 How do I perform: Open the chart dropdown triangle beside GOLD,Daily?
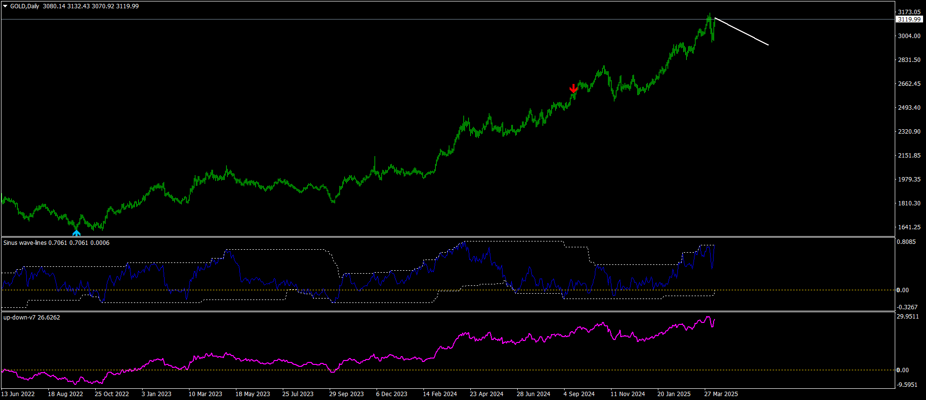click(x=5, y=6)
